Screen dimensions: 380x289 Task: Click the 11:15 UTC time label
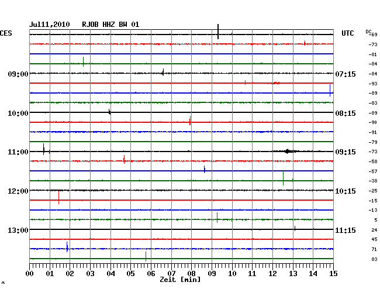(346, 230)
